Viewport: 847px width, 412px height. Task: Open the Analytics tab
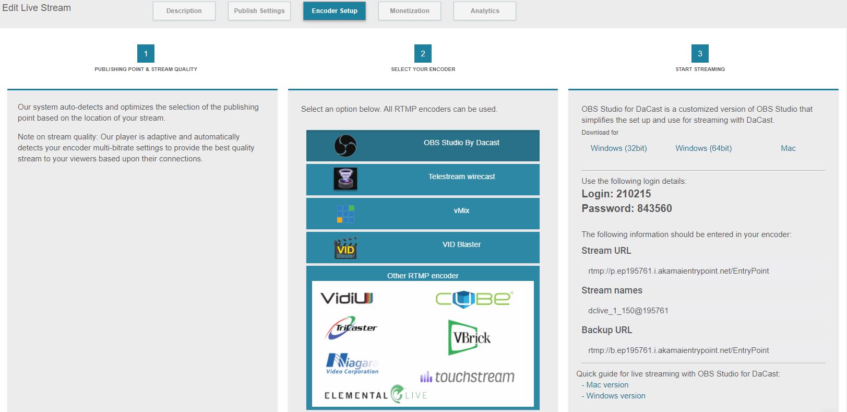point(485,11)
